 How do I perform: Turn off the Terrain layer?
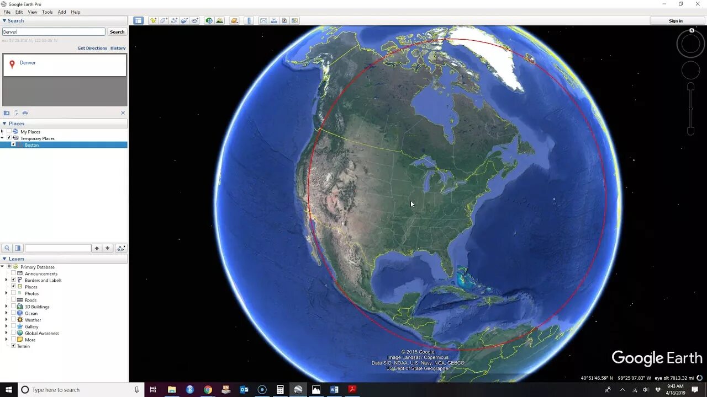[x=13, y=346]
